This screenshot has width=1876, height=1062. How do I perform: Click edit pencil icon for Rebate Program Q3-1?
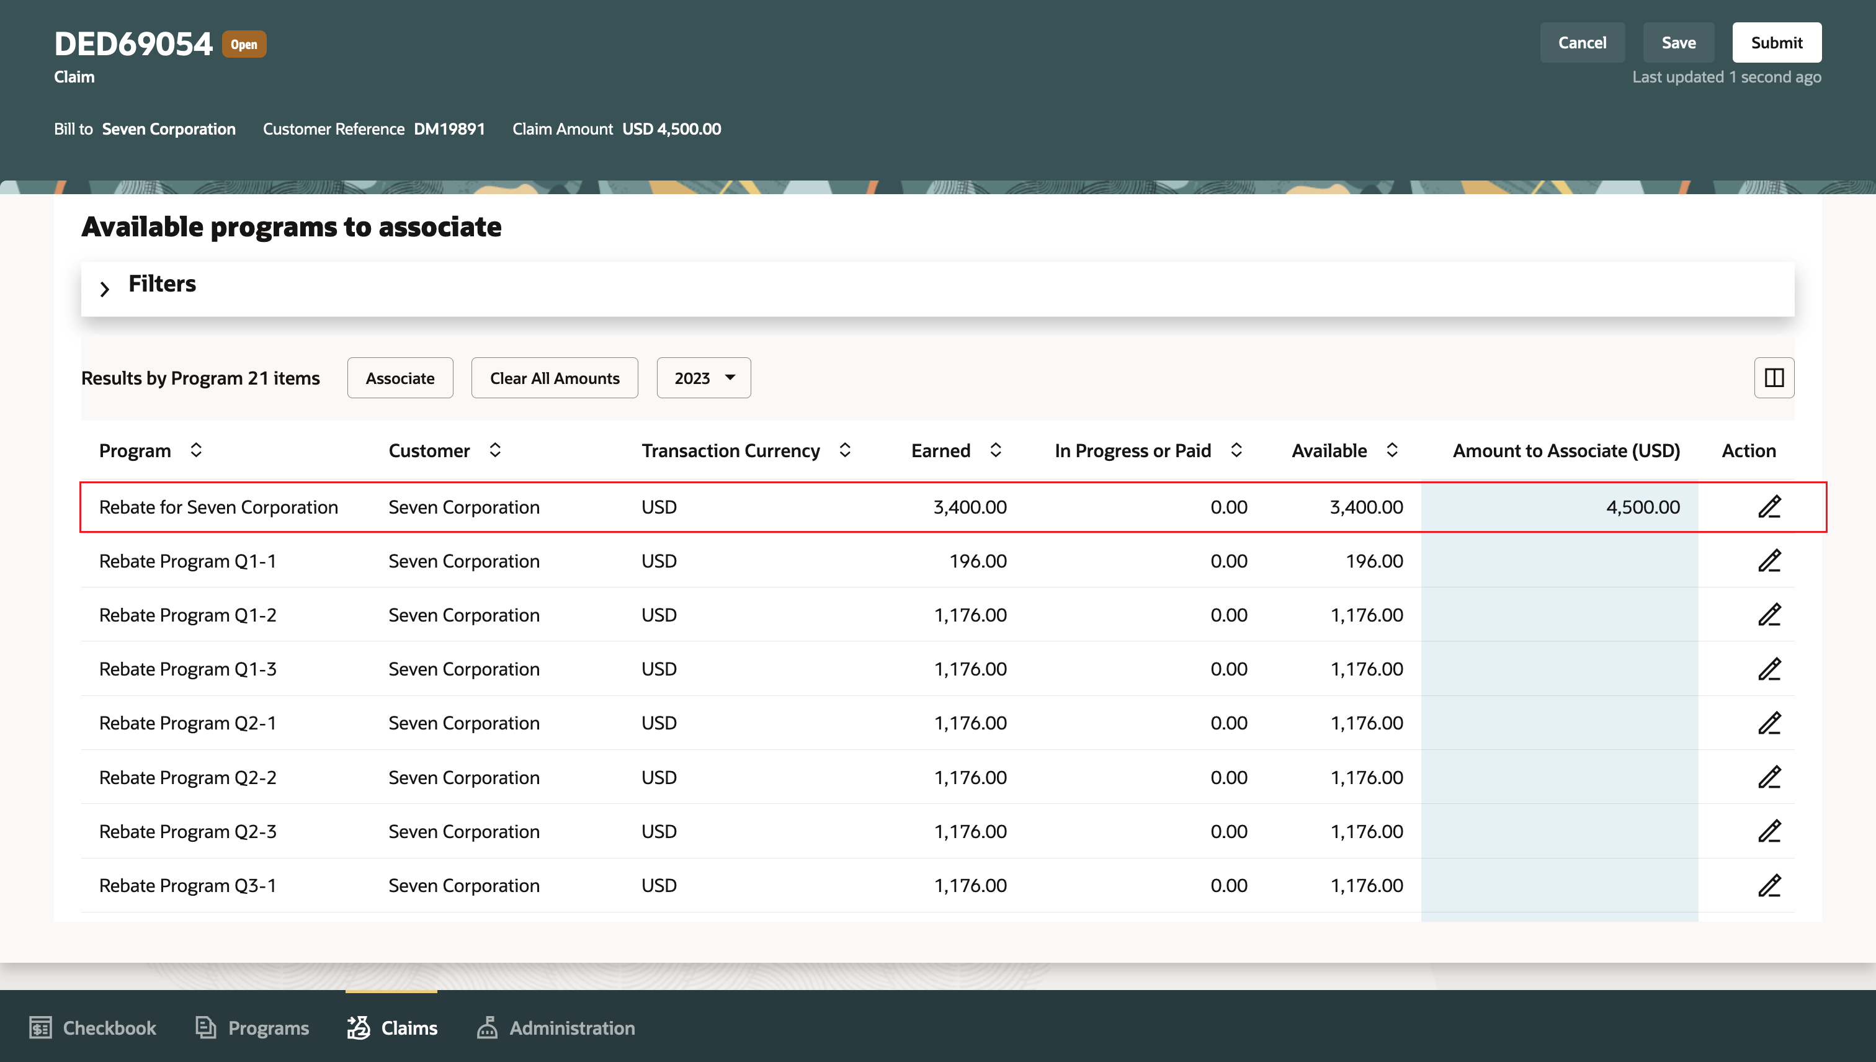coord(1769,885)
